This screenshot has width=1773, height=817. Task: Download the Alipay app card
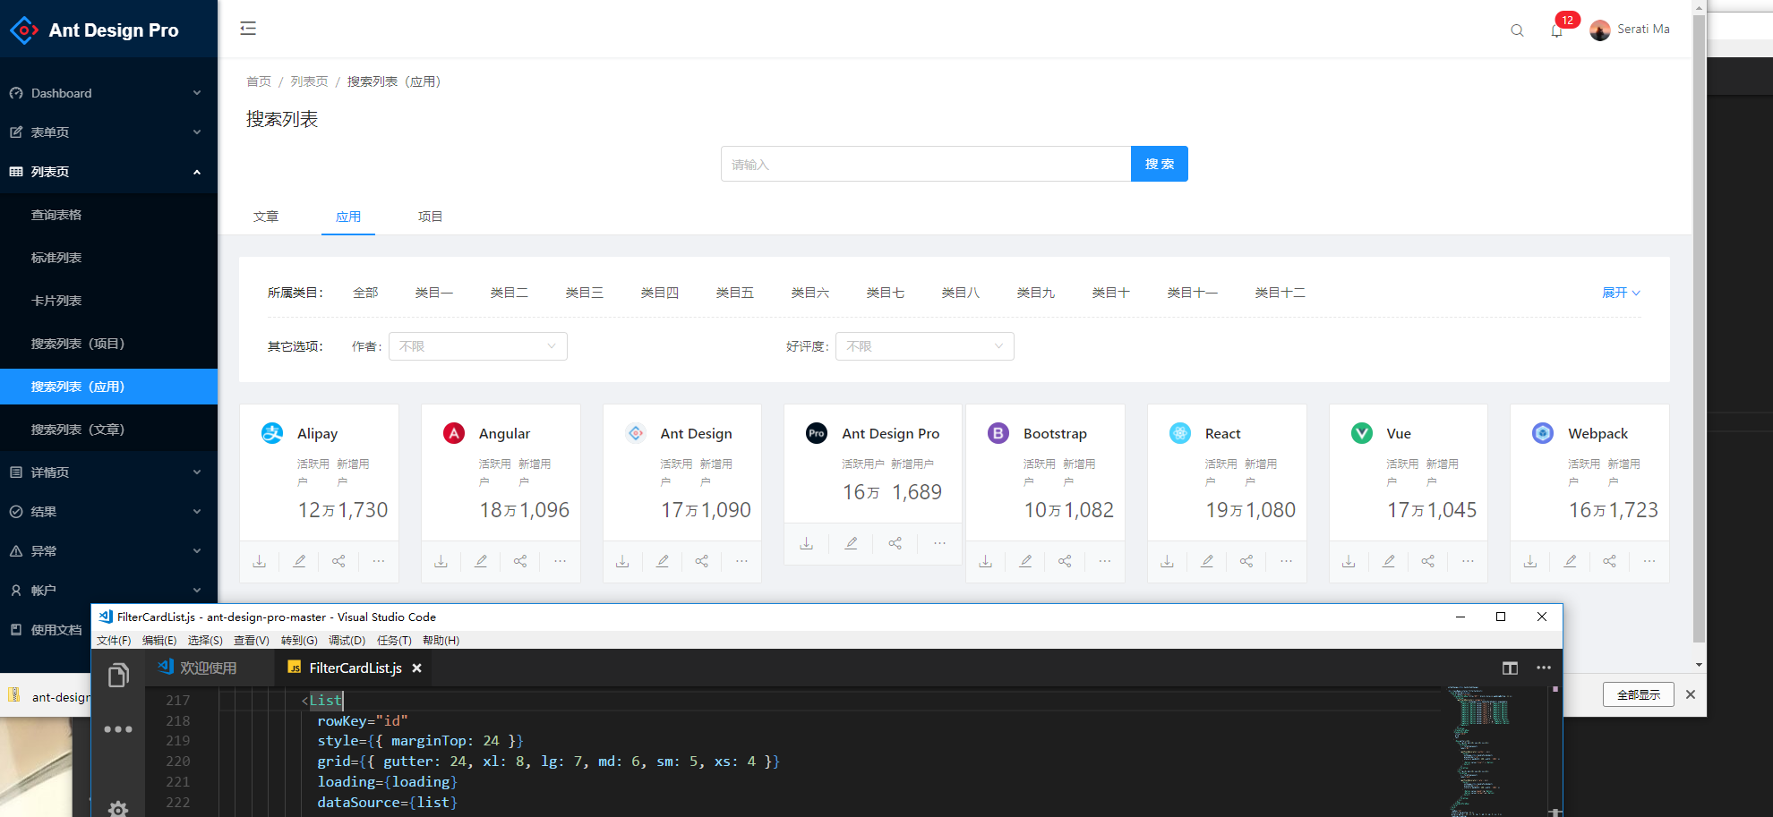[260, 561]
